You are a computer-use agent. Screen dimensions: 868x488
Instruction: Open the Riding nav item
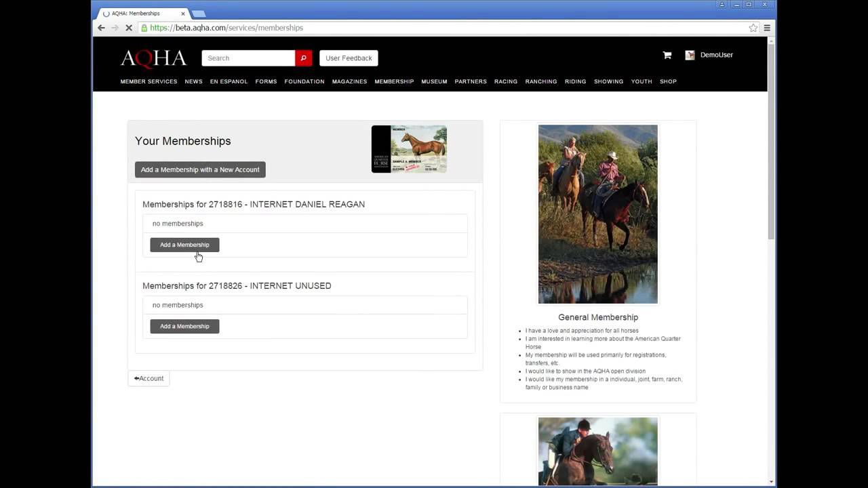575,81
